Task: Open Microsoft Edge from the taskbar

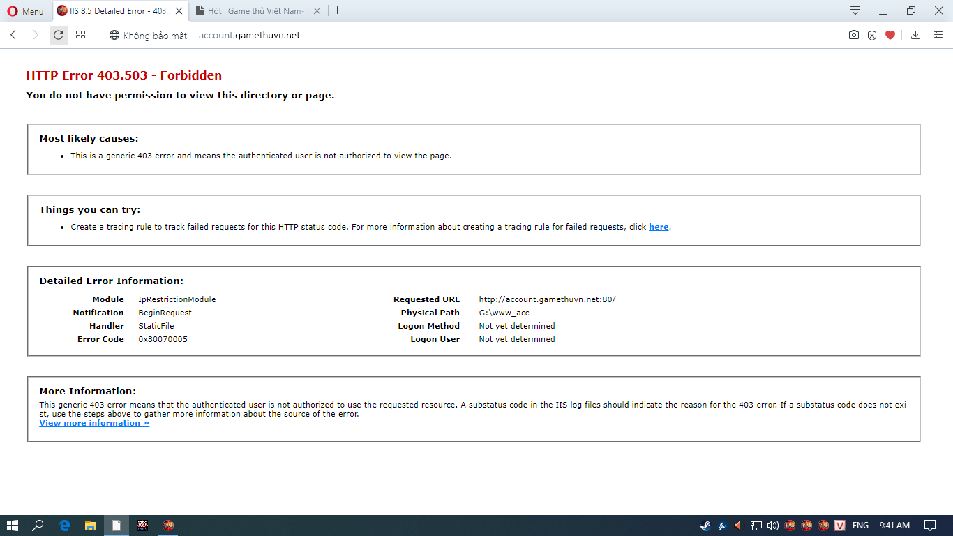Action: tap(64, 526)
